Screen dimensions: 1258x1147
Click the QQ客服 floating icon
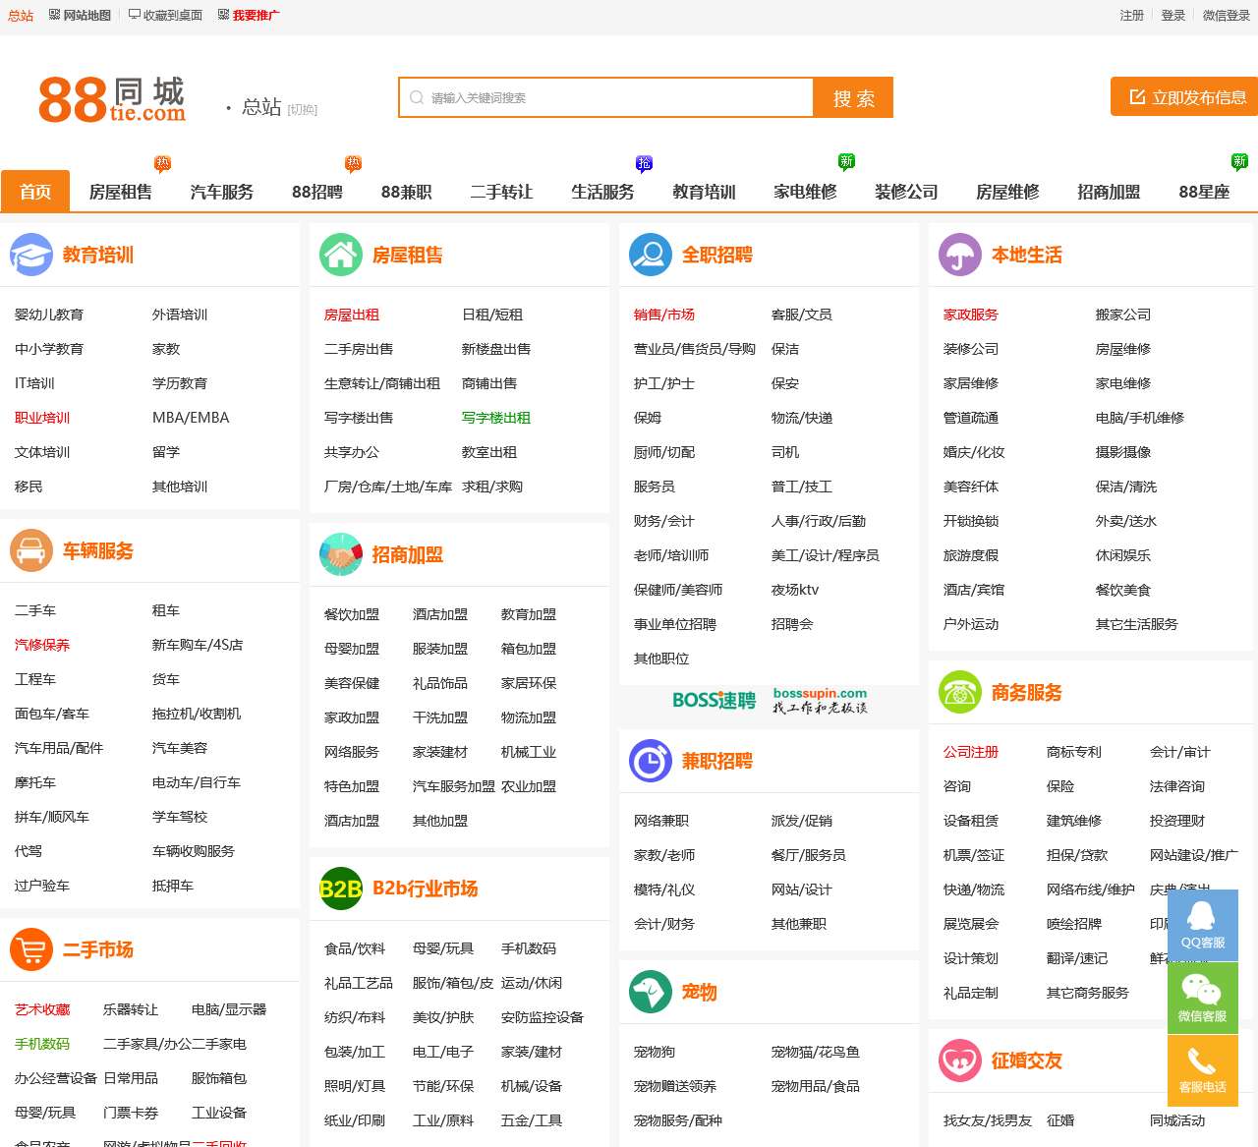click(1202, 925)
